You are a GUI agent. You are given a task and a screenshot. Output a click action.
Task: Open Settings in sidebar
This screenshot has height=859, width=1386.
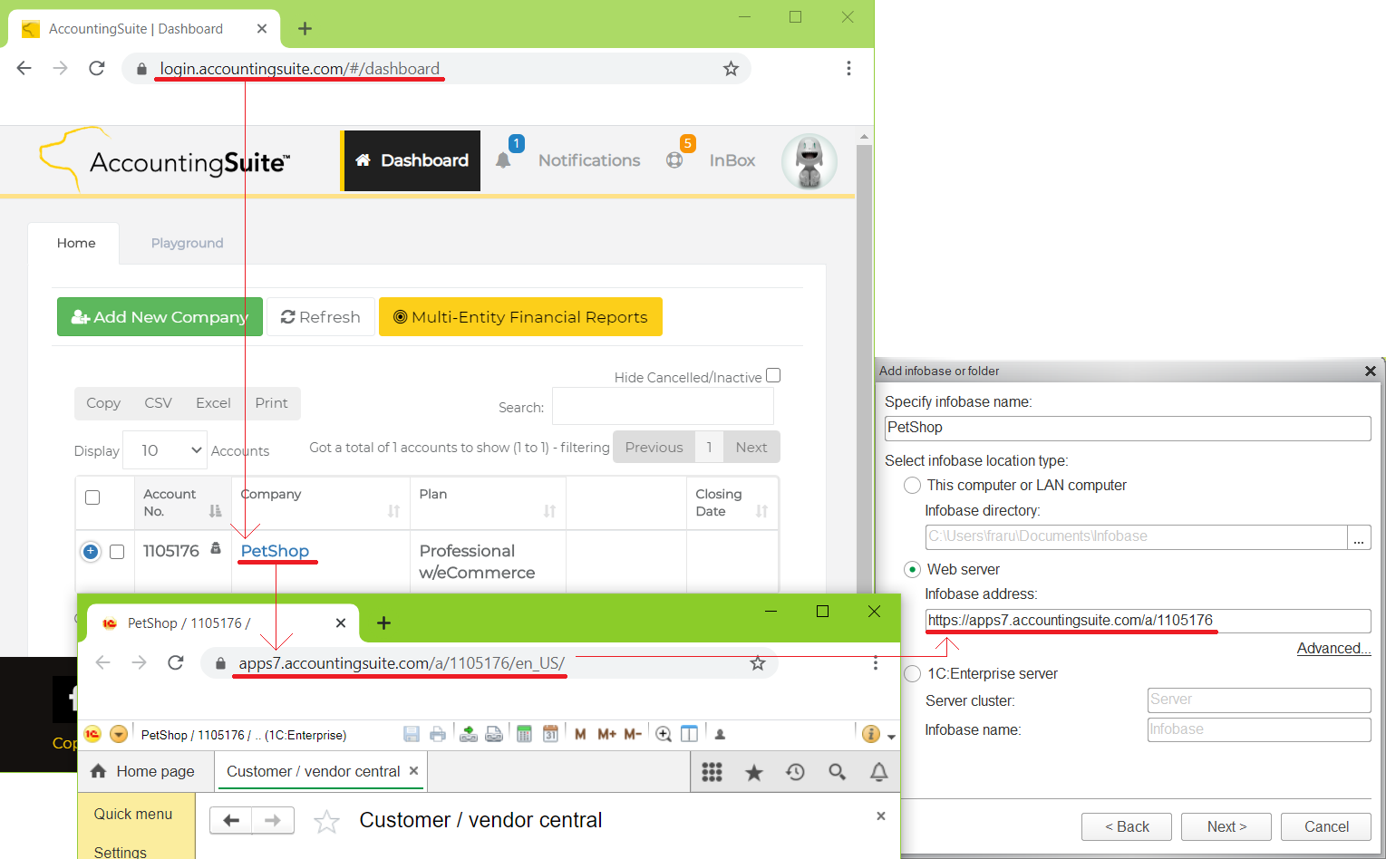tap(120, 852)
